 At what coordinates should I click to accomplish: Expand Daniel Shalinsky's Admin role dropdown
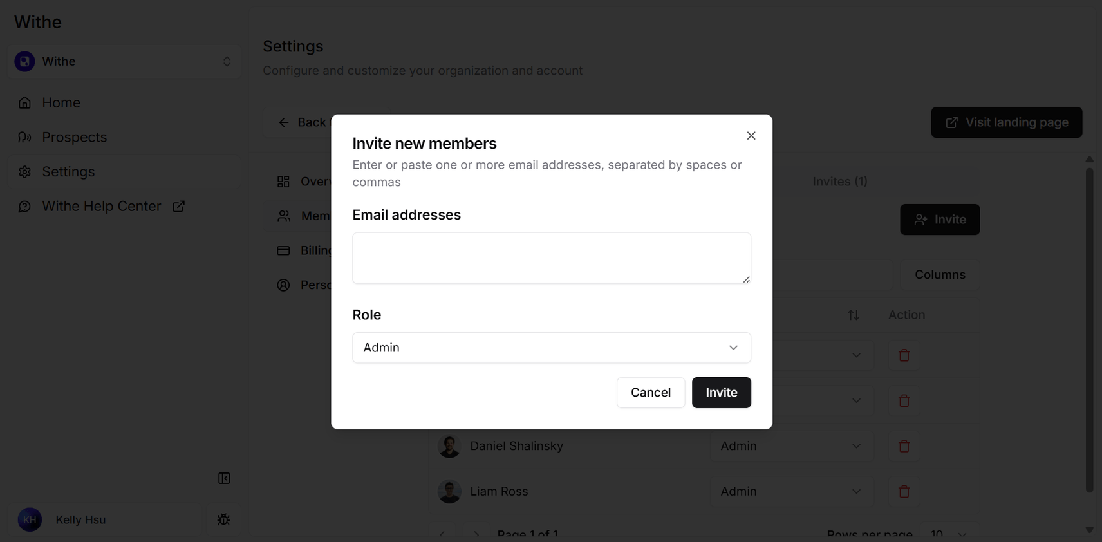[792, 446]
